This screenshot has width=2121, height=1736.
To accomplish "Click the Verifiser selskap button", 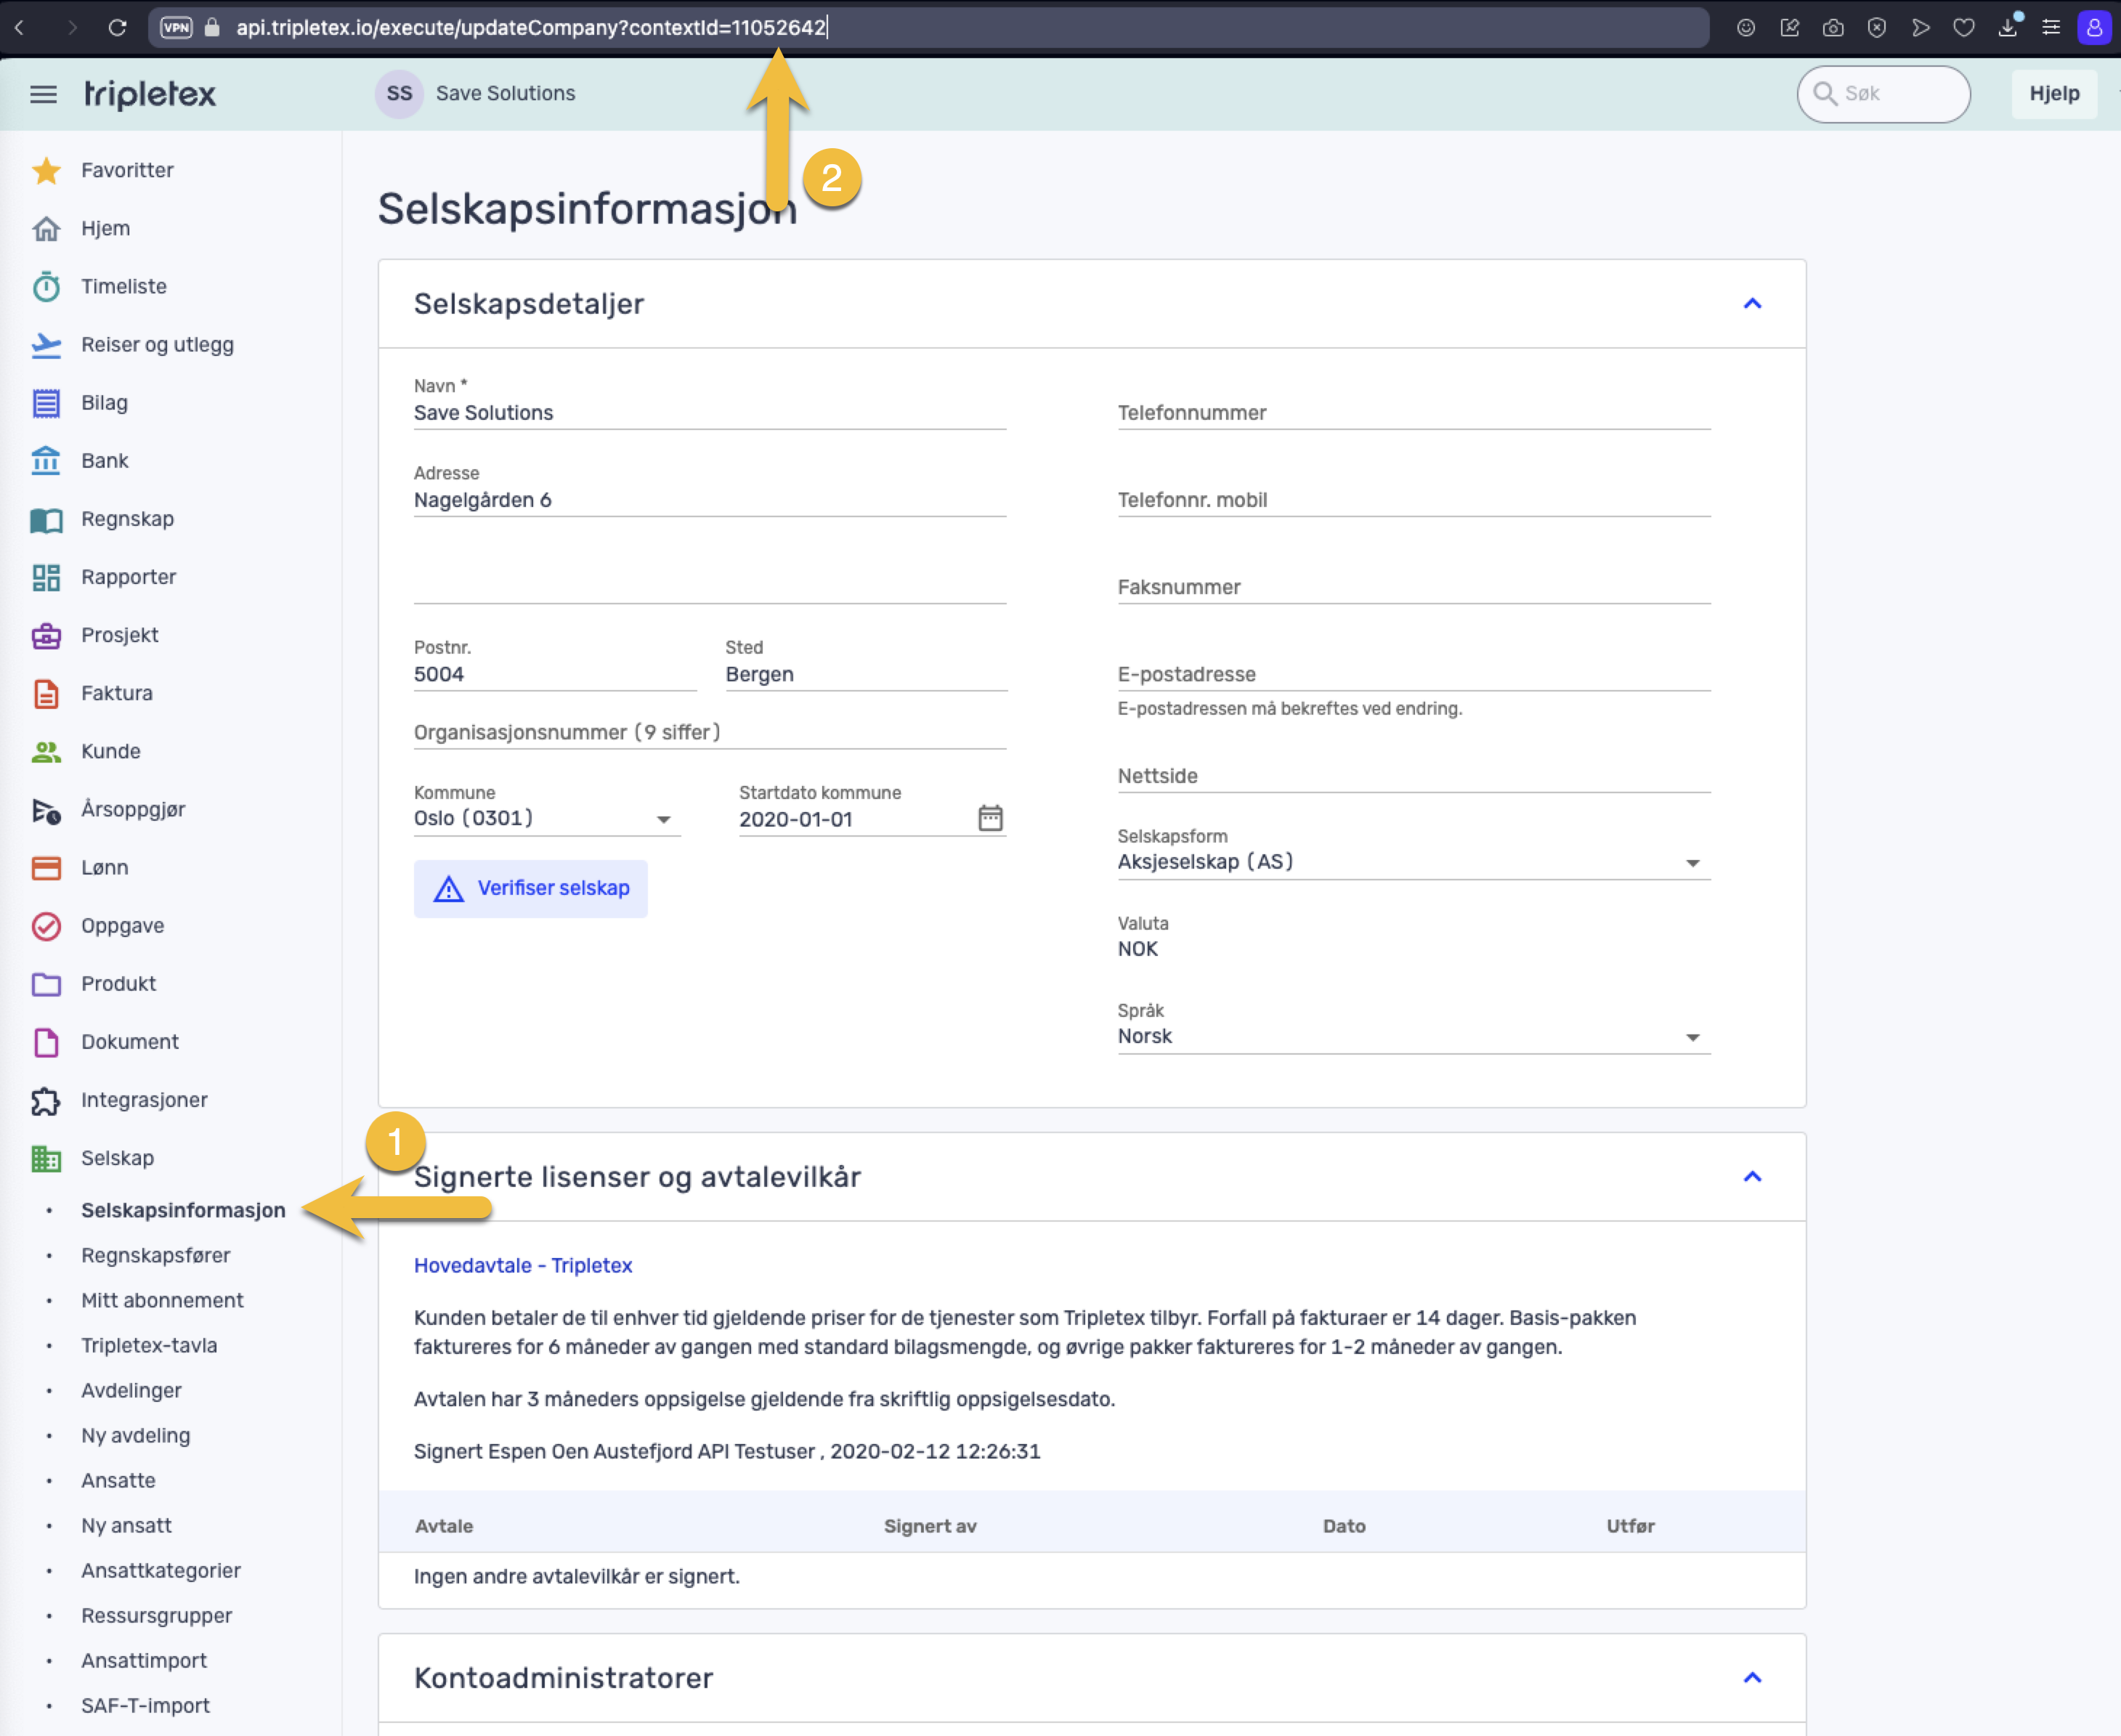I will [530, 888].
